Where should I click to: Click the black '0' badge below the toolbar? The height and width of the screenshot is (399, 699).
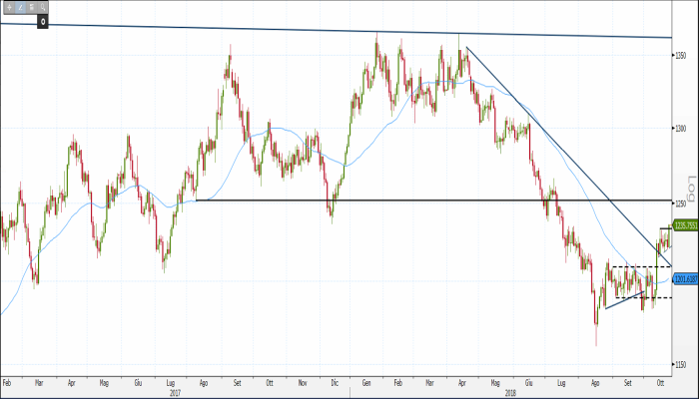[43, 21]
